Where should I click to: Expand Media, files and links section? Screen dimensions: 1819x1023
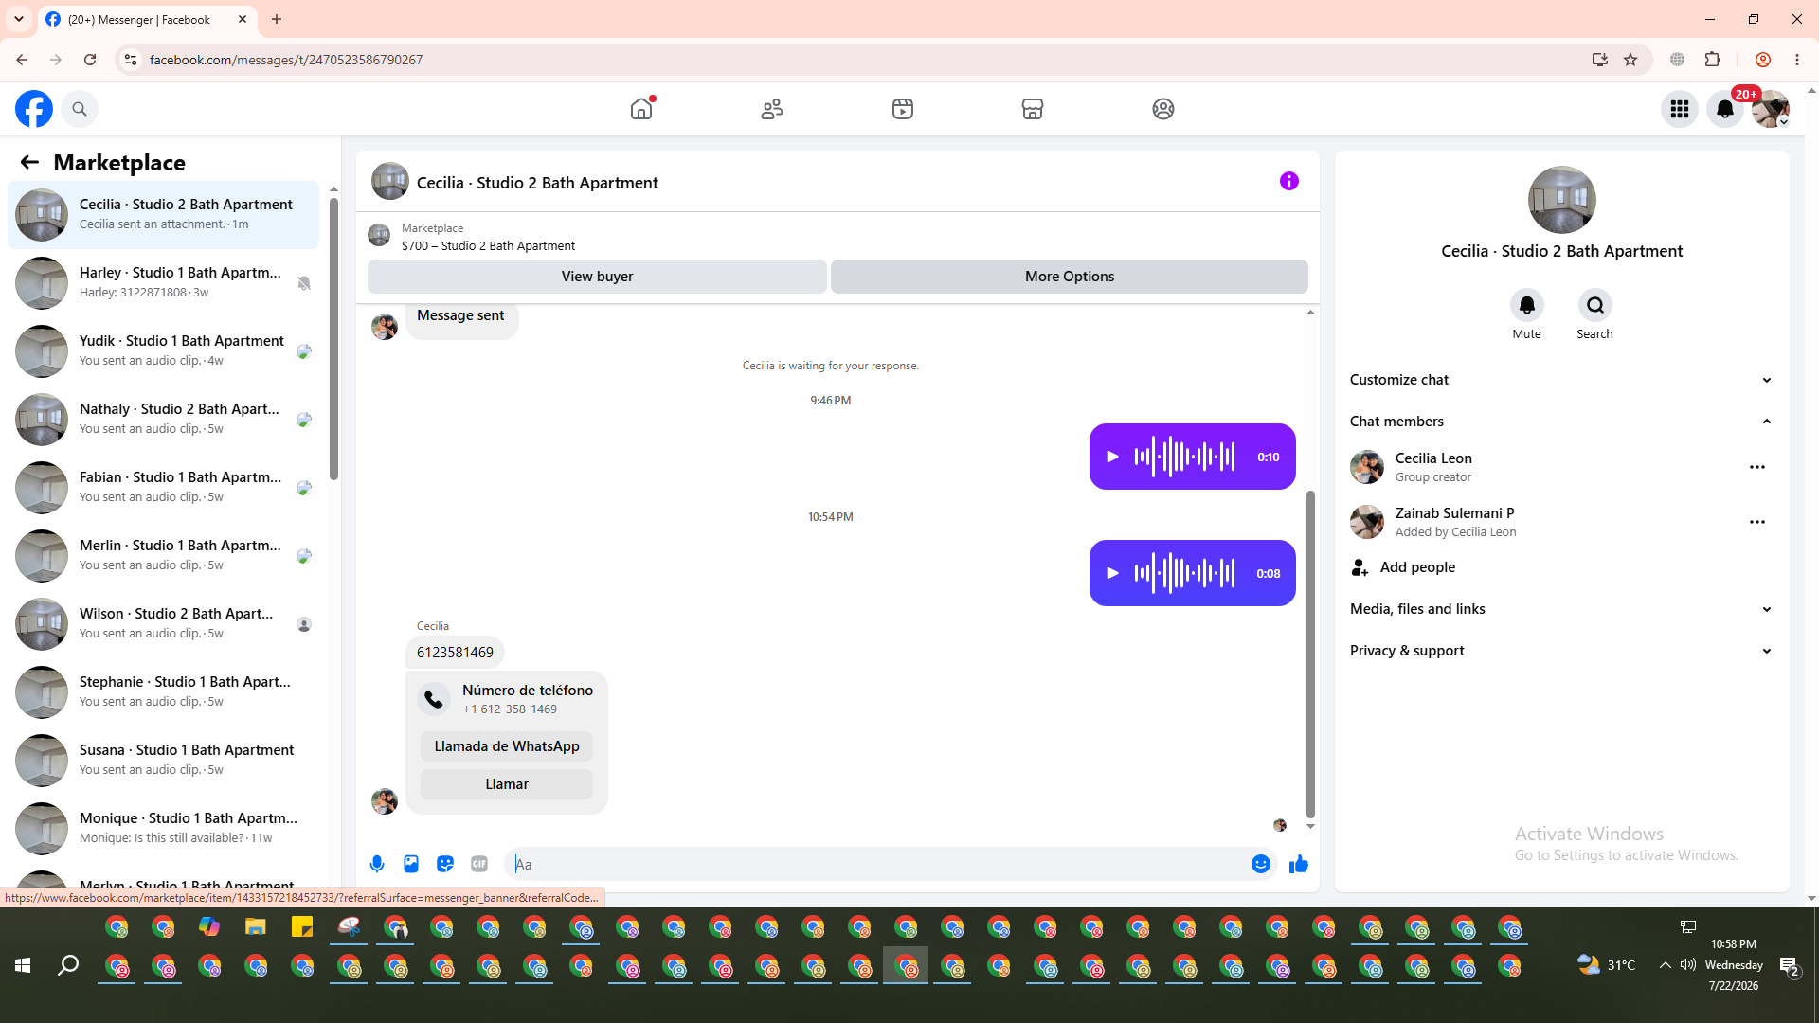[1561, 609]
